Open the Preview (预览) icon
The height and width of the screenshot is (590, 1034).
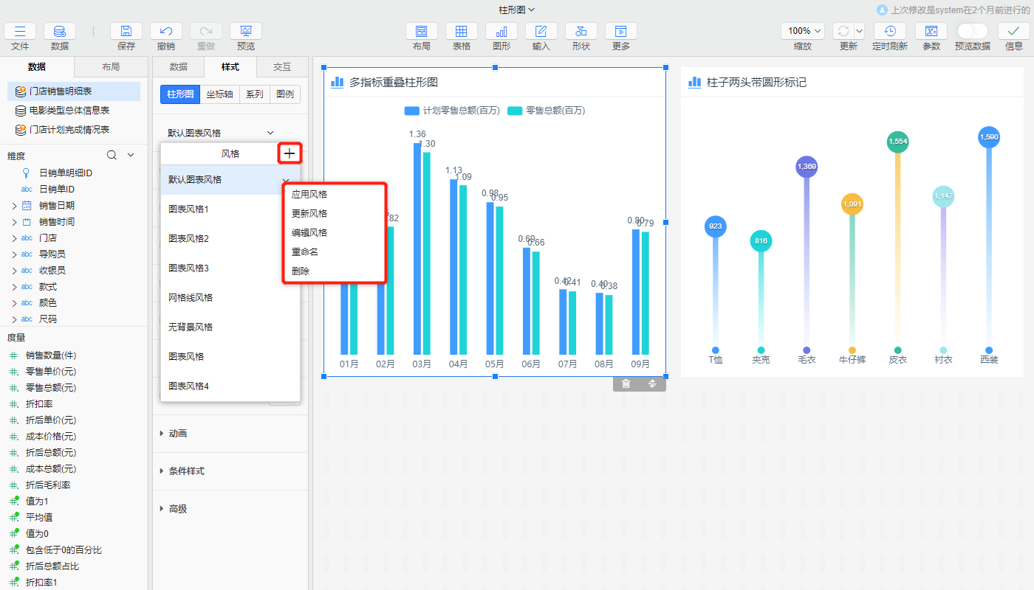coord(246,31)
